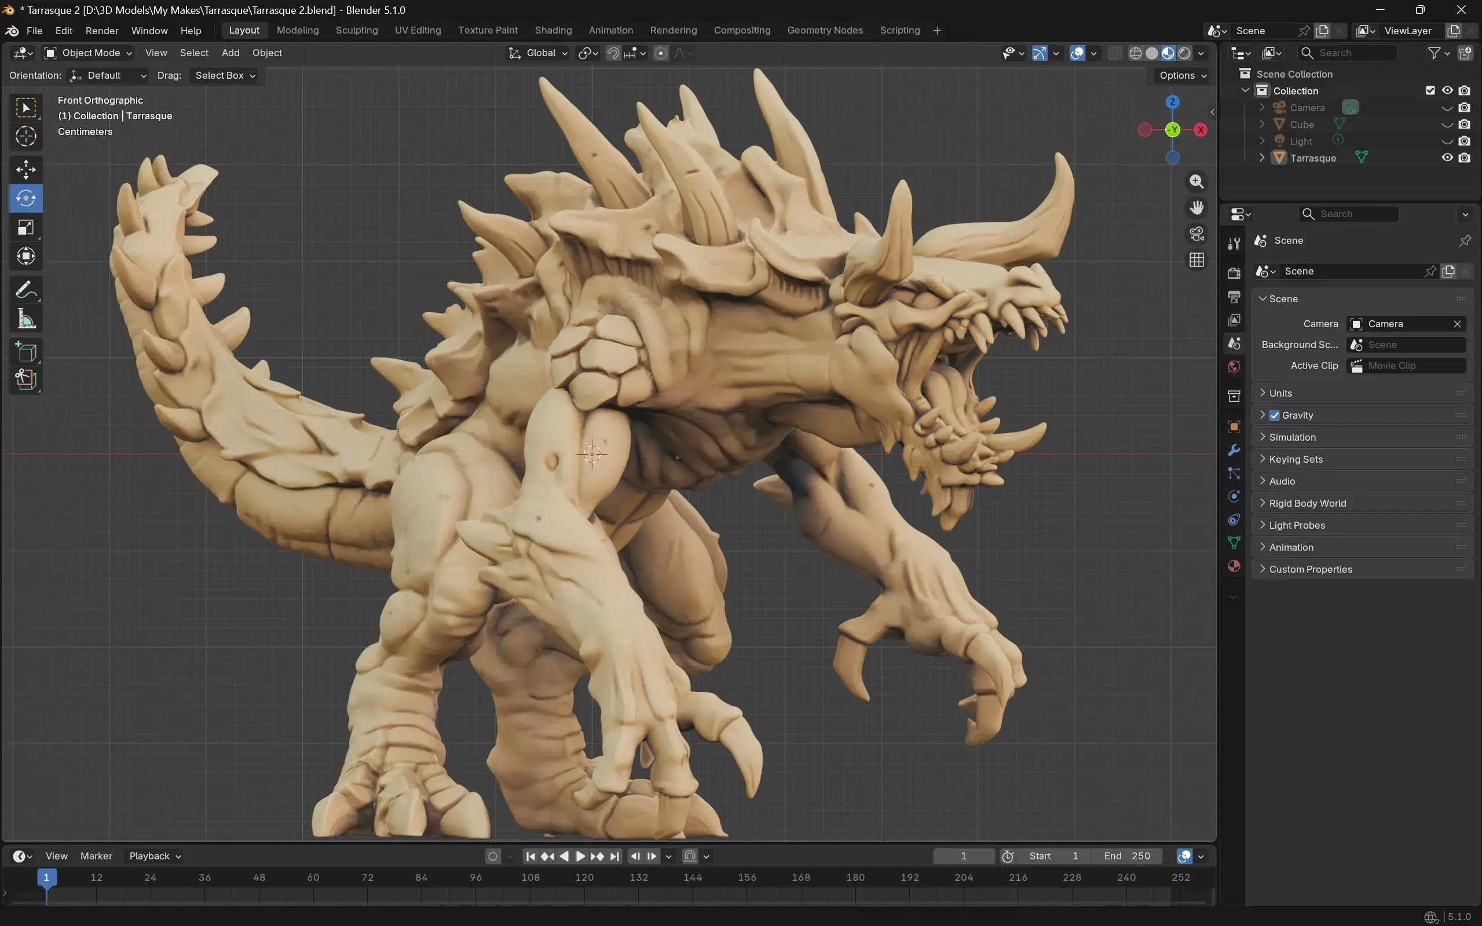This screenshot has width=1482, height=926.
Task: Click the viewport pan hand icon
Action: 1196,208
